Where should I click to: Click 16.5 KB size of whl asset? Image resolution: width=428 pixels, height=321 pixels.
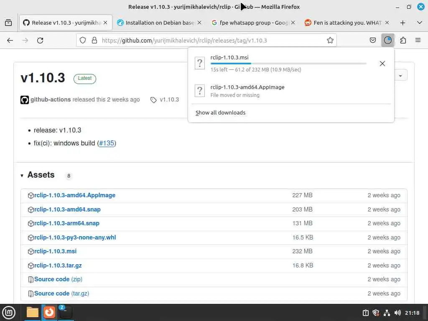(303, 237)
